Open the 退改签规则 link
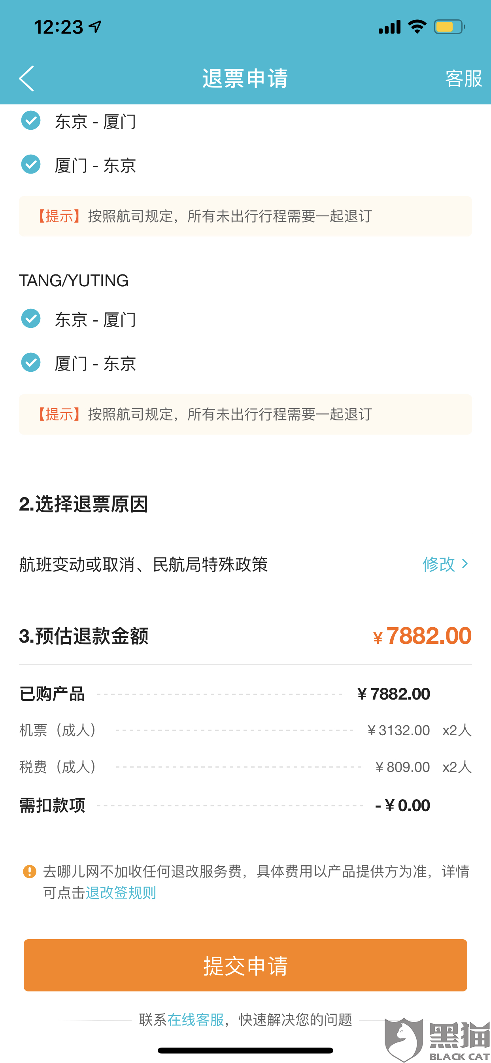This screenshot has width=491, height=1063. click(x=121, y=893)
